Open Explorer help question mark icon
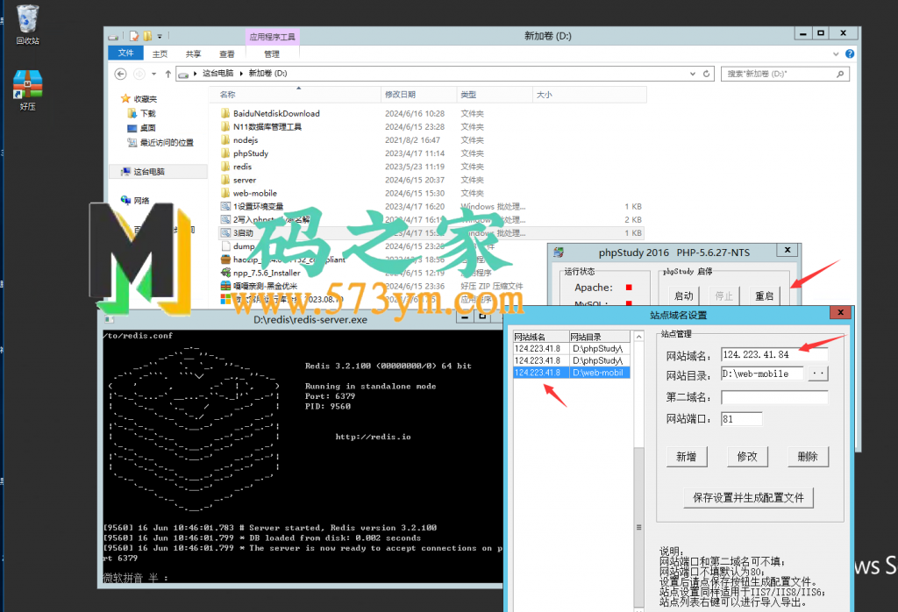The image size is (898, 612). click(x=849, y=53)
